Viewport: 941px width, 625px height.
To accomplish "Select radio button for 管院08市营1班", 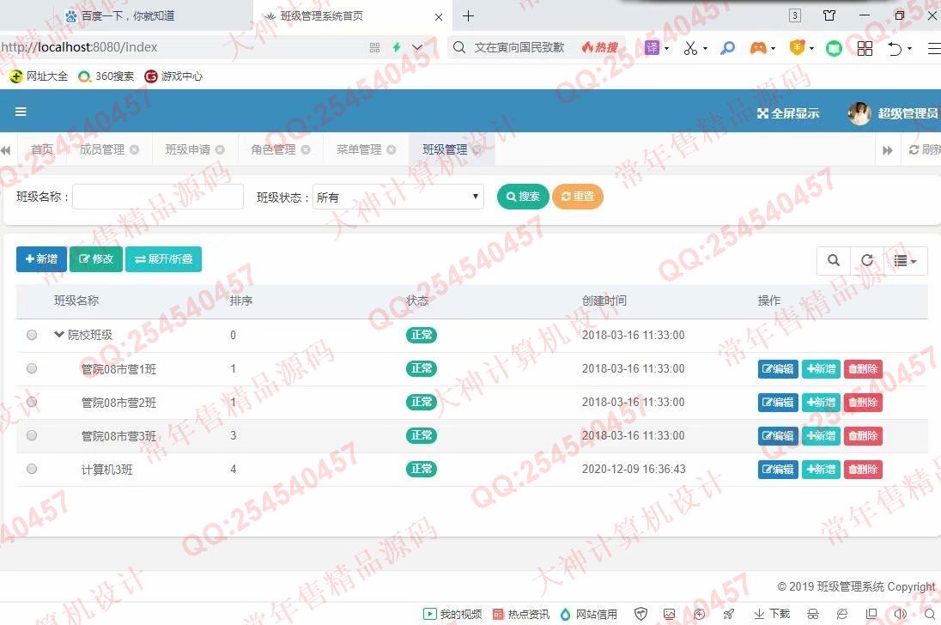I will [x=32, y=369].
